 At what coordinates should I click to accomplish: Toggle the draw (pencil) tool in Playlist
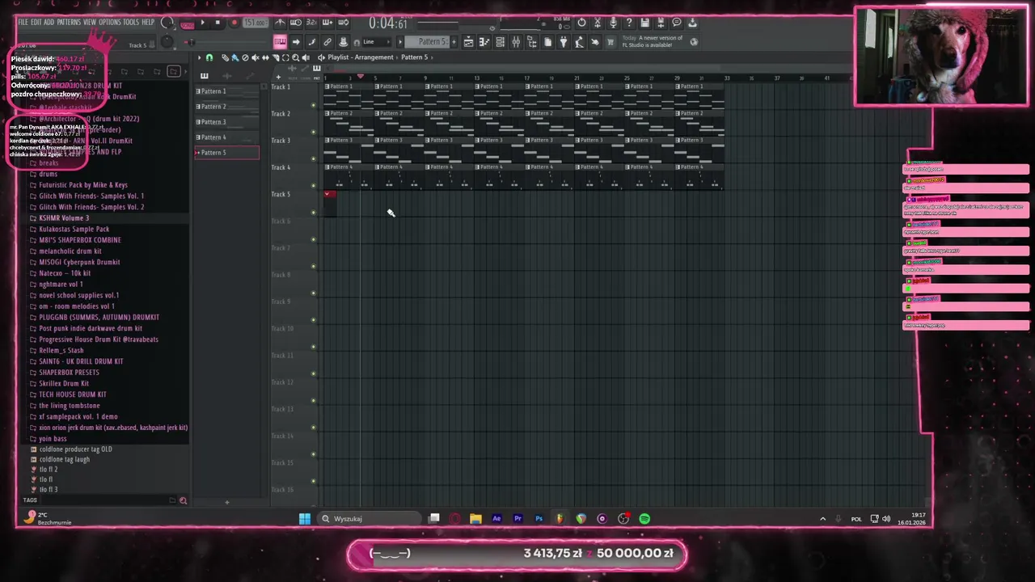click(x=225, y=57)
